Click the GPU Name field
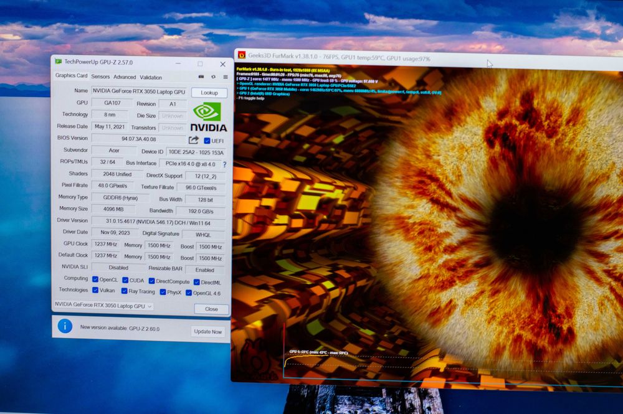Image resolution: width=623 pixels, height=414 pixels. (x=139, y=92)
